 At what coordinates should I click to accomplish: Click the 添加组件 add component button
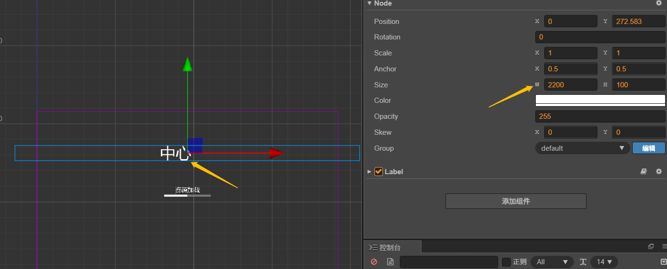(x=516, y=201)
